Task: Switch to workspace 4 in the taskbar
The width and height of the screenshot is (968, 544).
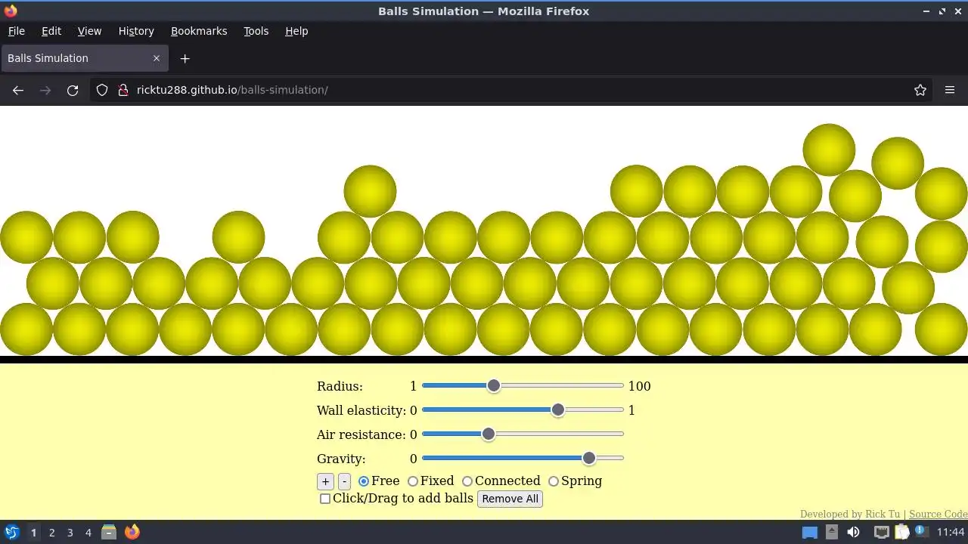Action: (88, 533)
